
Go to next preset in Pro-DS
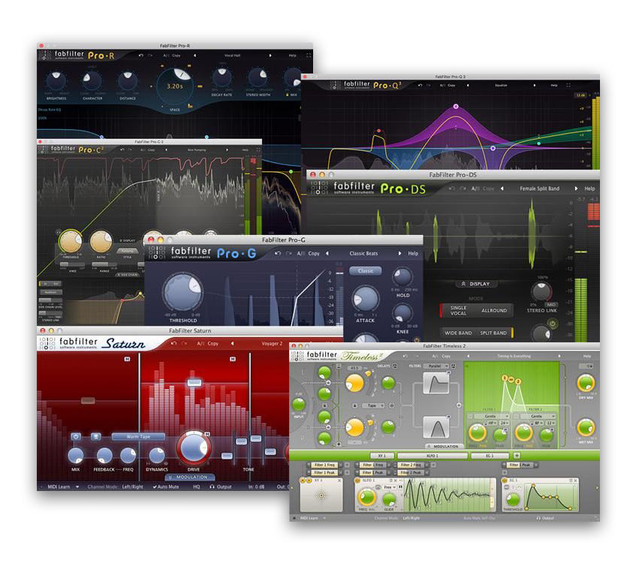[x=576, y=188]
